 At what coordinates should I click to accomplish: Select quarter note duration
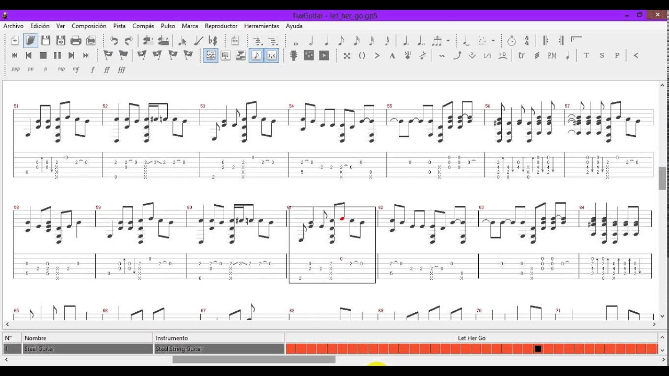coord(326,40)
